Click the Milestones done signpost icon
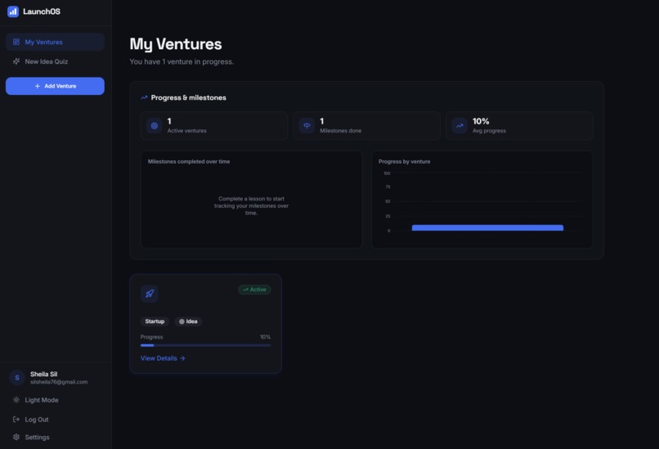659x449 pixels. click(x=307, y=126)
